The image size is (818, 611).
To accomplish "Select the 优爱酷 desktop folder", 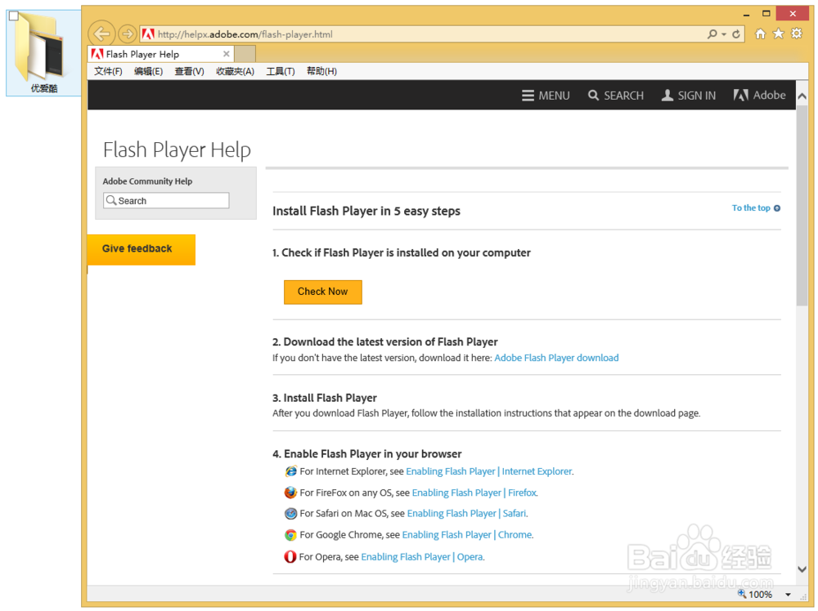I will 44,53.
